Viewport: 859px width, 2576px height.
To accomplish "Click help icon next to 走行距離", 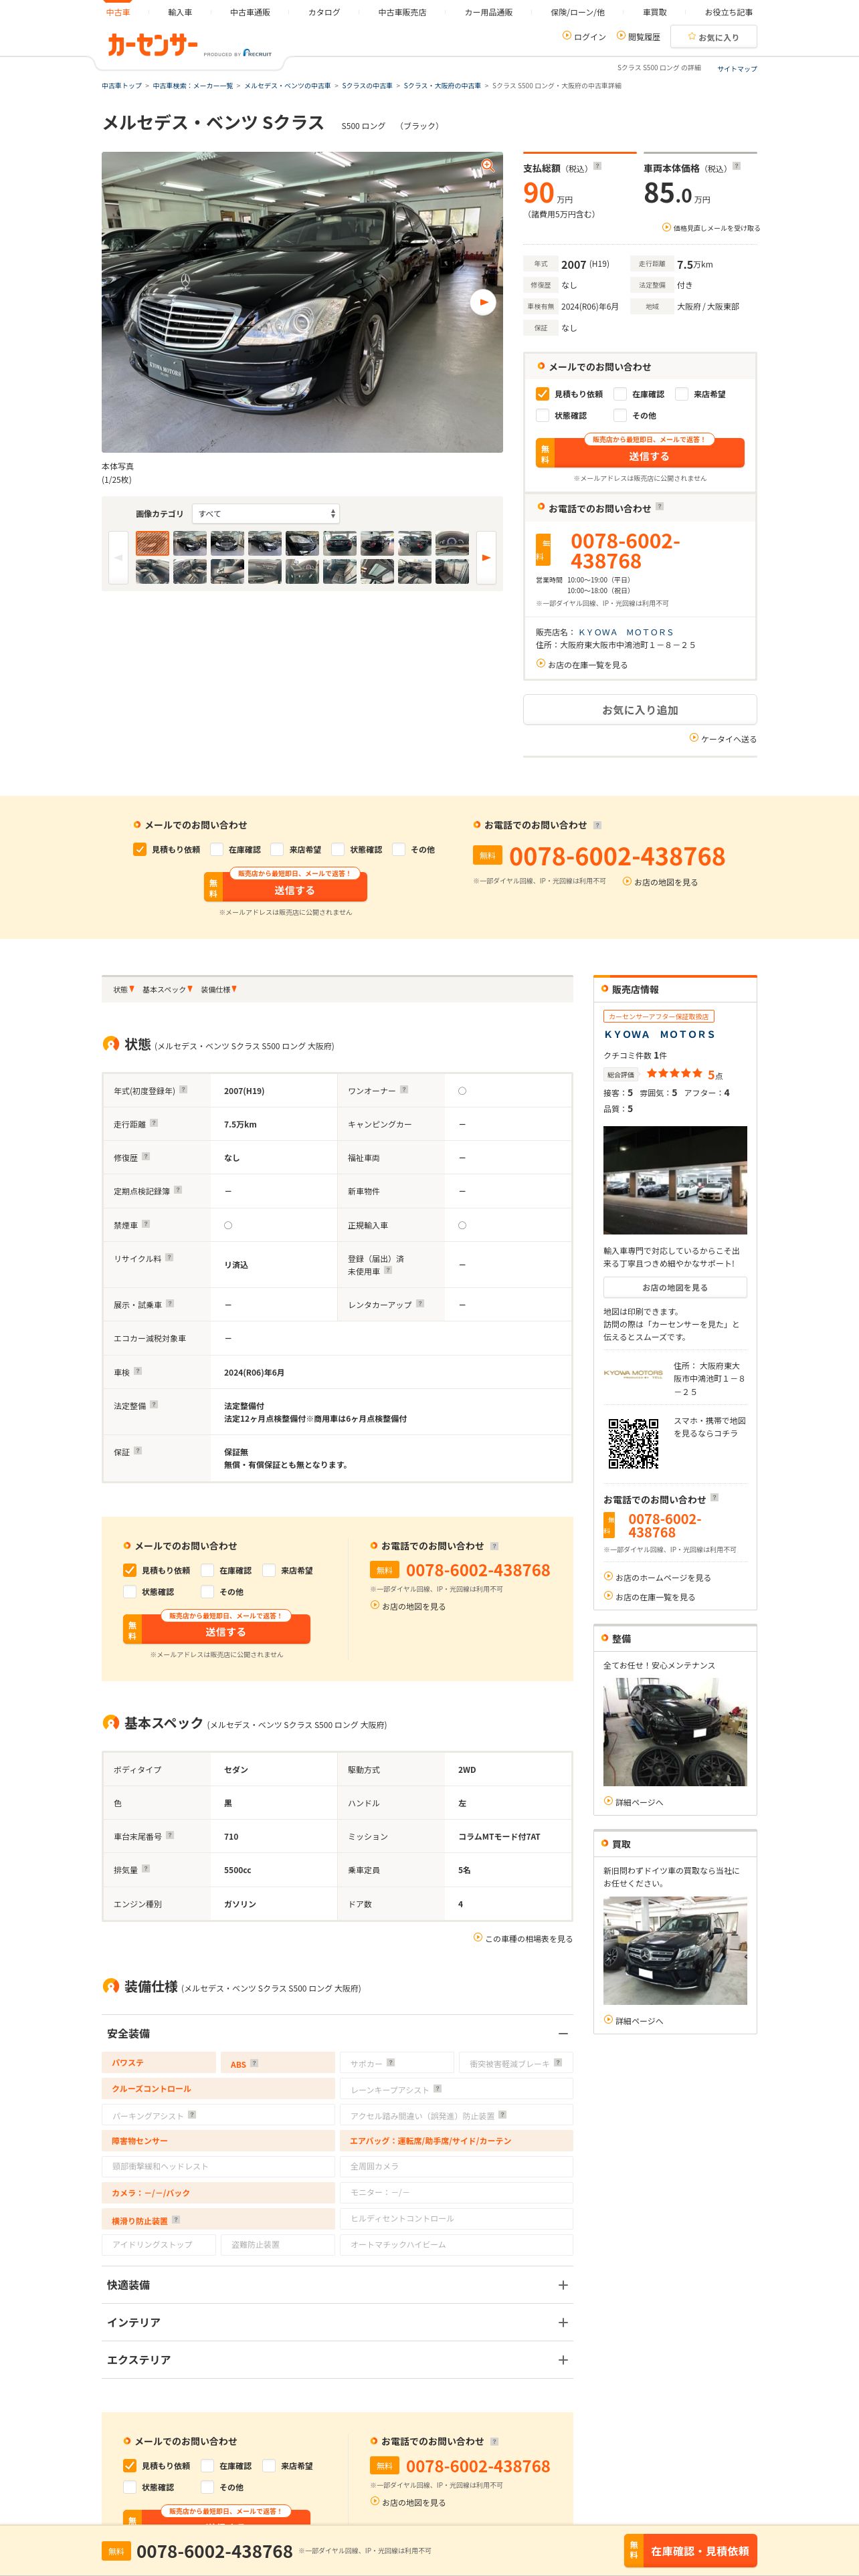I will [153, 1122].
